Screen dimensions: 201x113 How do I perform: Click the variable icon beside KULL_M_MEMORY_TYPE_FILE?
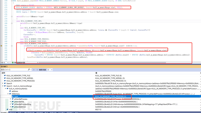click(x=5, y=76)
